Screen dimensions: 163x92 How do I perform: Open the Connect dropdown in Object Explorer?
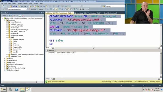[x=5, y=16]
